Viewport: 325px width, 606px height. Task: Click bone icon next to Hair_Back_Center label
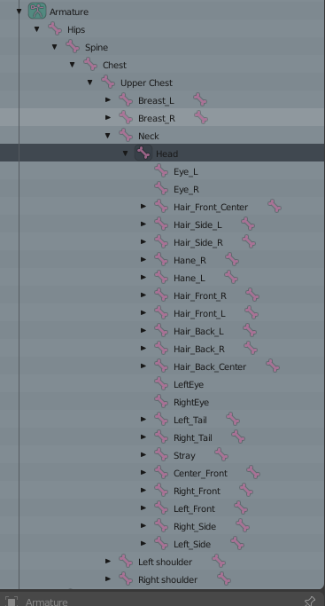tap(161, 366)
